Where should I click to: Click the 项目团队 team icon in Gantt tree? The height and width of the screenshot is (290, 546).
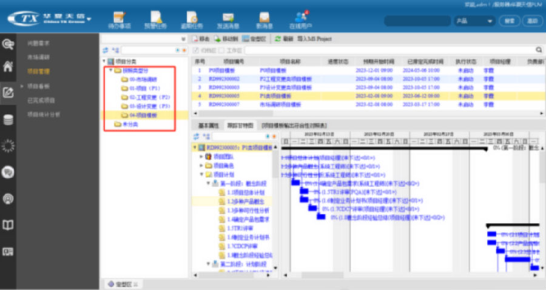click(208, 157)
